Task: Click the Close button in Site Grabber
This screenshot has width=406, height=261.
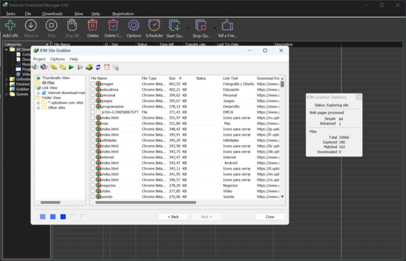Action: click(270, 217)
